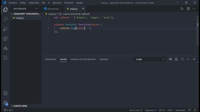The image size is (200, 112).
Task: Collapse the JAVASCRIPT-FUNCIONFLE... folder section
Action: (26, 14)
